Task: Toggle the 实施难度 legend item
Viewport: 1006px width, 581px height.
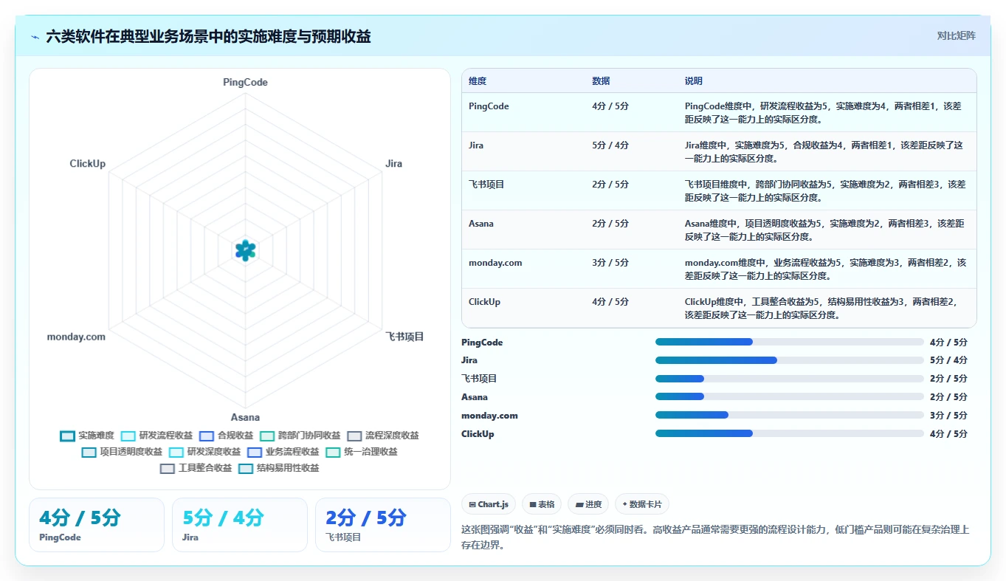Action: pyautogui.click(x=87, y=436)
